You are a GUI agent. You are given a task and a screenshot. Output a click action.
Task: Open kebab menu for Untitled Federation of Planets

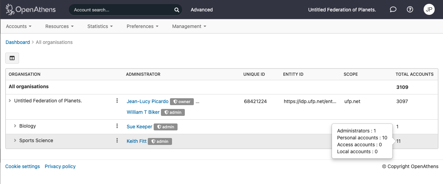117,101
